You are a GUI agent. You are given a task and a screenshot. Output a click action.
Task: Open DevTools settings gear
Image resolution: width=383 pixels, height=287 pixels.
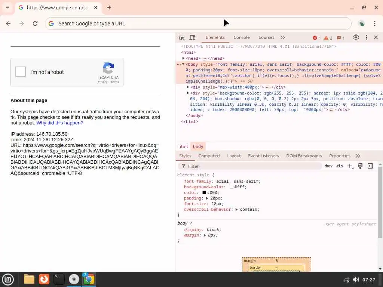356,37
